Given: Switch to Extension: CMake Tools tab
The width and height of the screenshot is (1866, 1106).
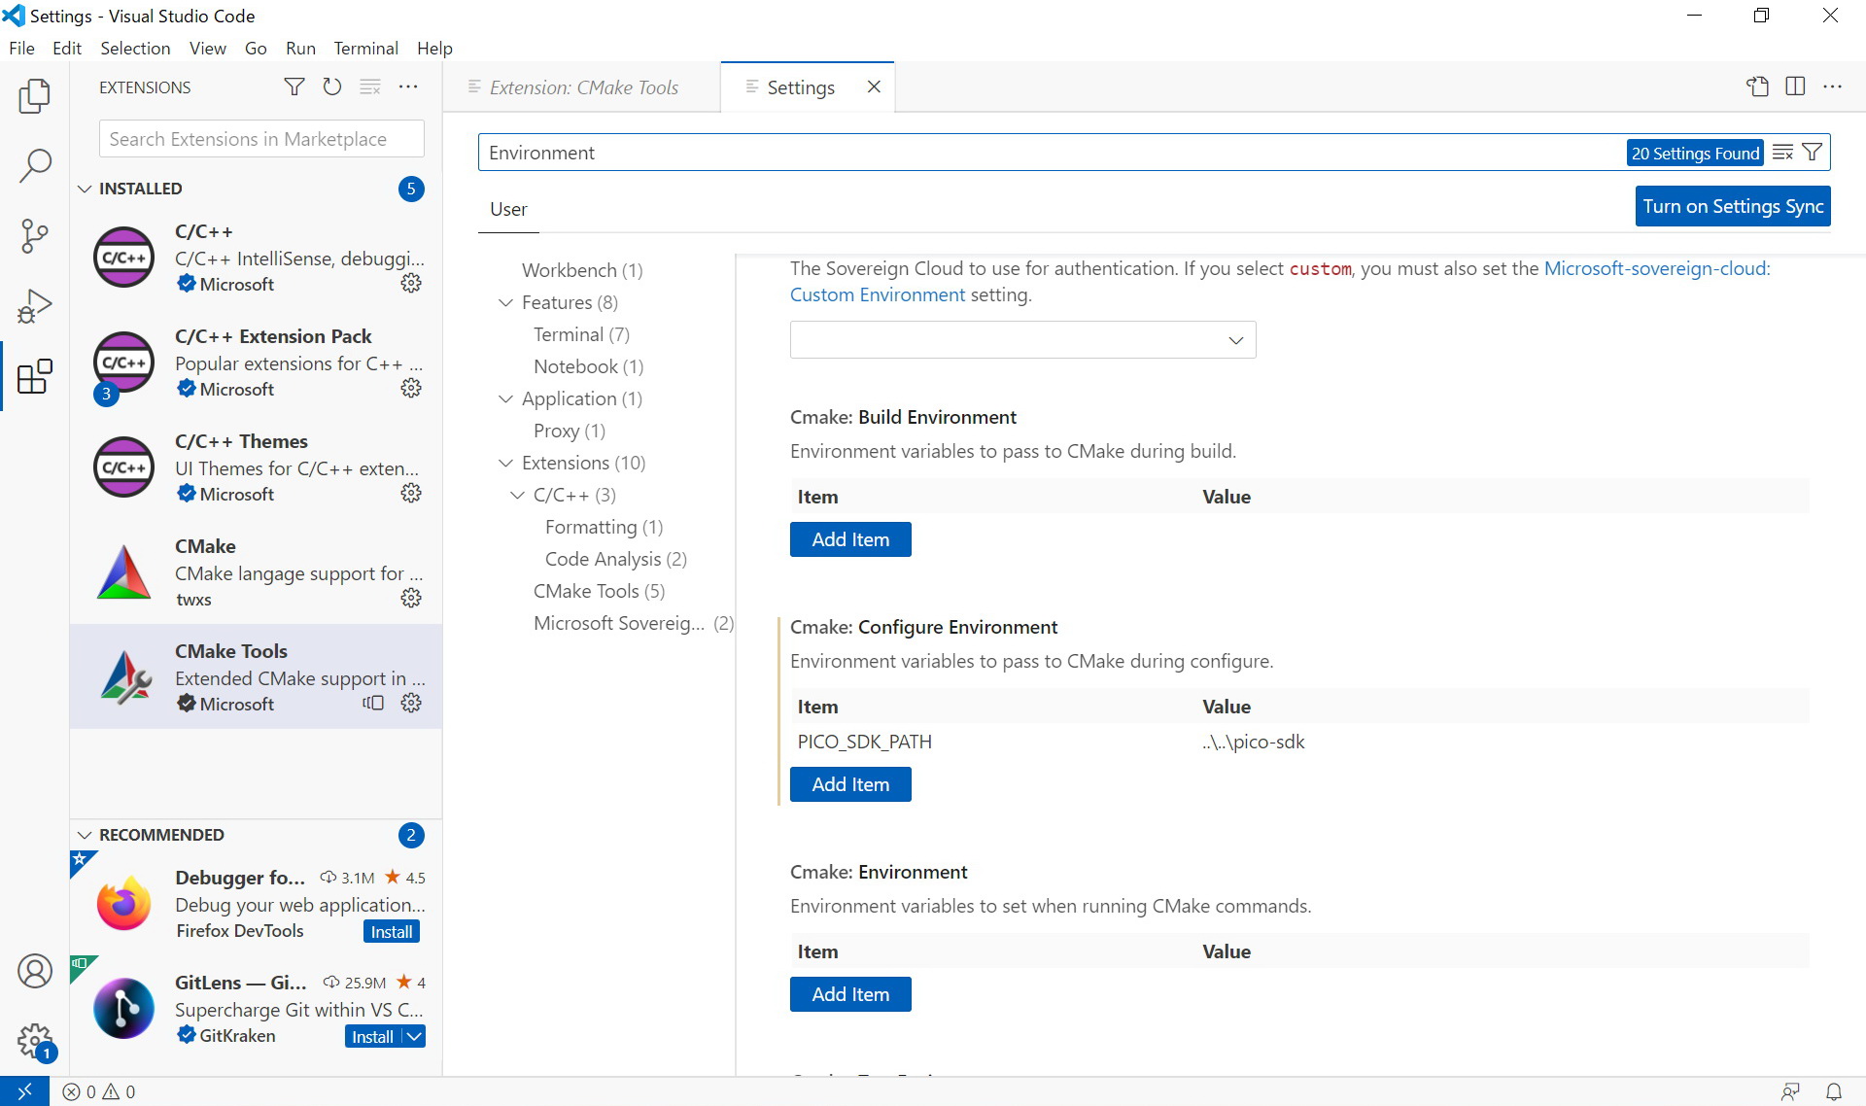Looking at the screenshot, I should pos(582,87).
